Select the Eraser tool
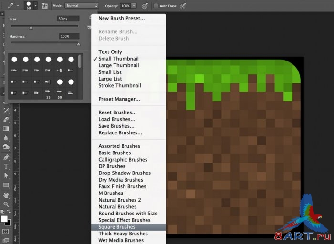This screenshot has width=334, height=244. (6, 119)
